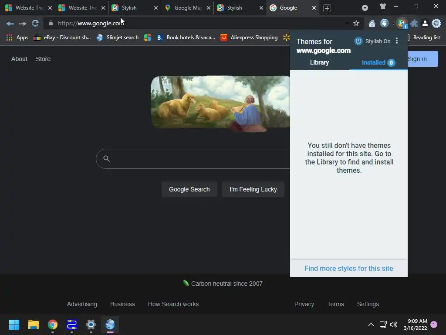Open the Terms footer link
Image resolution: width=446 pixels, height=335 pixels.
click(336, 304)
